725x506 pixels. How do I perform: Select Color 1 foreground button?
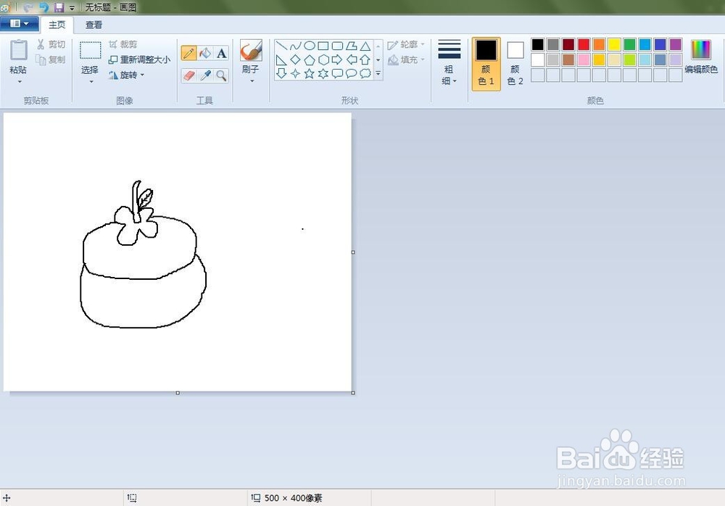point(486,64)
